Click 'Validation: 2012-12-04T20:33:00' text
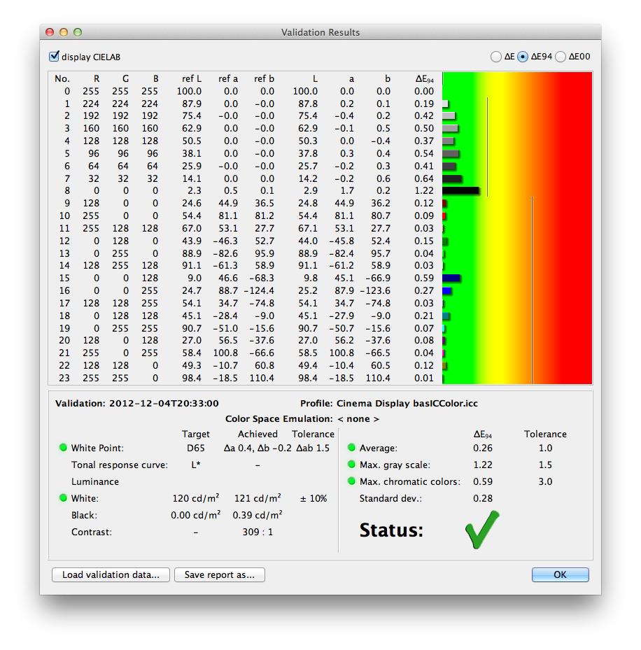Screen dimensions: 641x650 point(137,403)
